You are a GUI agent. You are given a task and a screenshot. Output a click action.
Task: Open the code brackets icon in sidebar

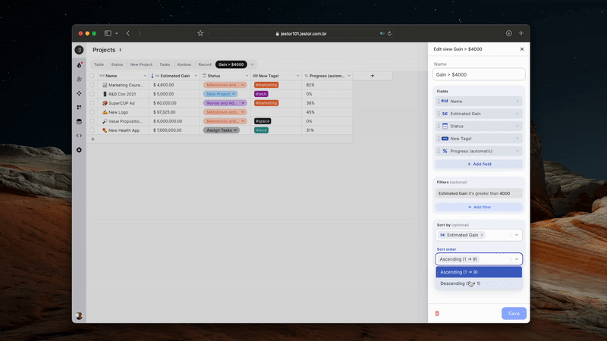coord(80,136)
